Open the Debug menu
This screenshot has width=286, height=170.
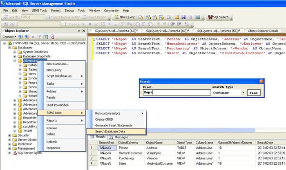(x=69, y=11)
